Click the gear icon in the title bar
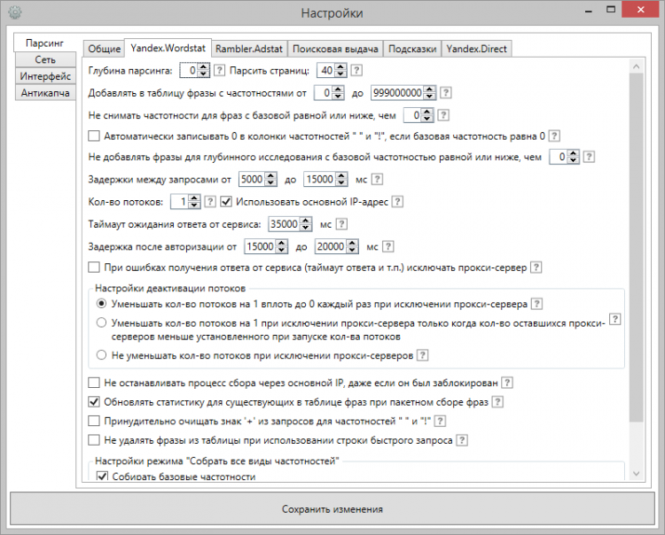 tap(15, 12)
